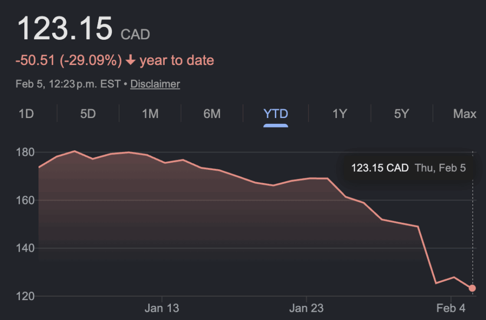Switch chart to 1Y range
This screenshot has width=486, height=320.
pyautogui.click(x=339, y=114)
